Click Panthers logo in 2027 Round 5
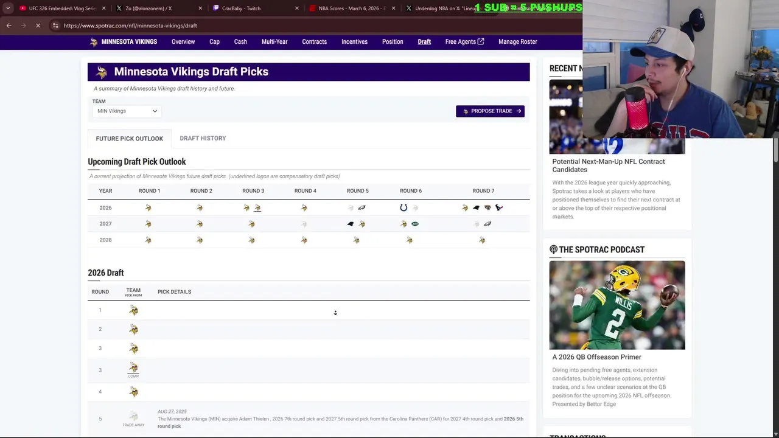The height and width of the screenshot is (438, 779). point(350,224)
